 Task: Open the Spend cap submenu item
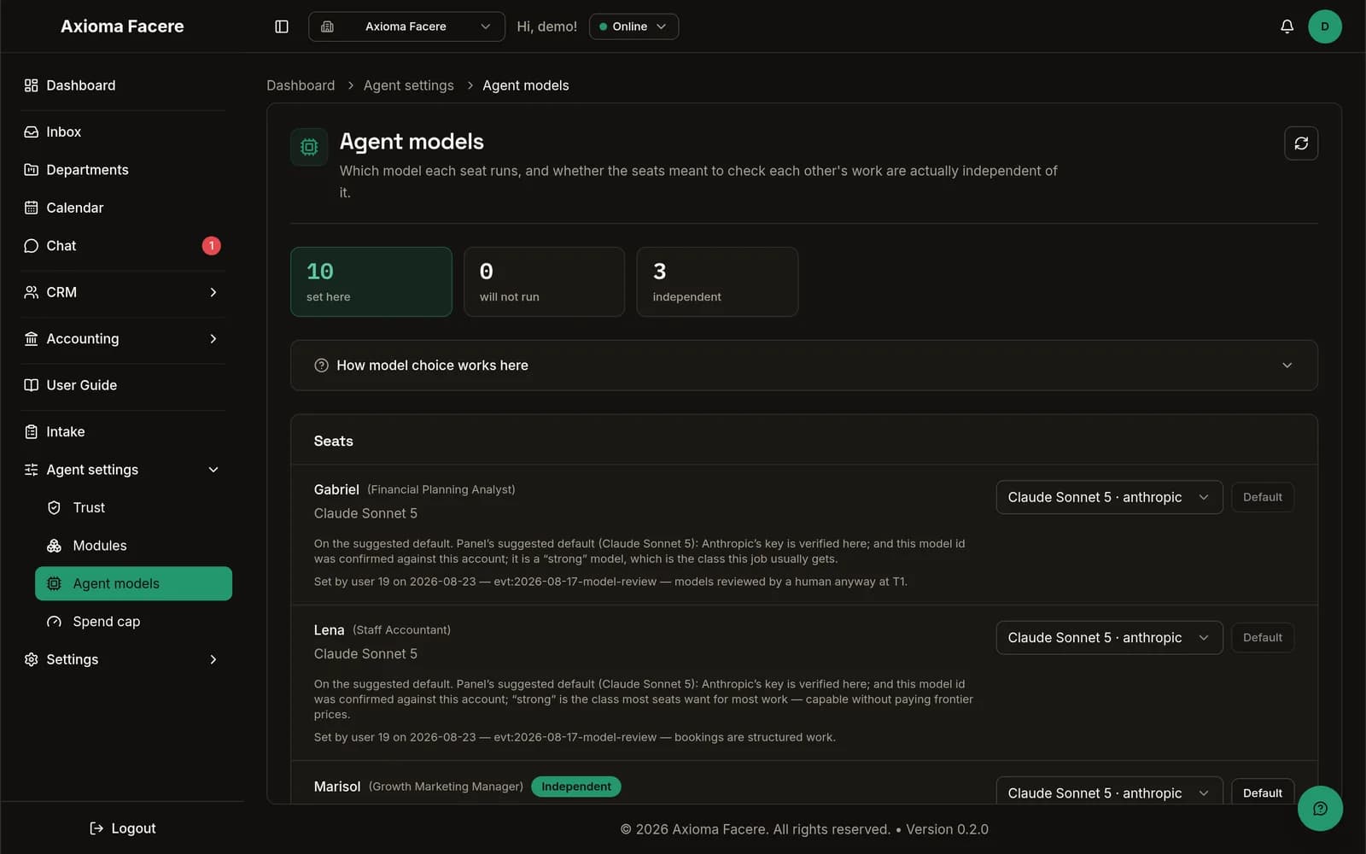pos(133,622)
